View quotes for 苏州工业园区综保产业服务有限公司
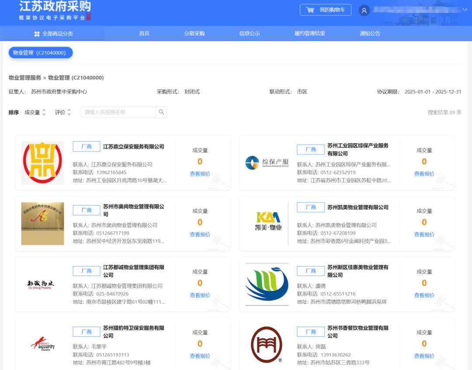This screenshot has width=472, height=370. tap(424, 174)
